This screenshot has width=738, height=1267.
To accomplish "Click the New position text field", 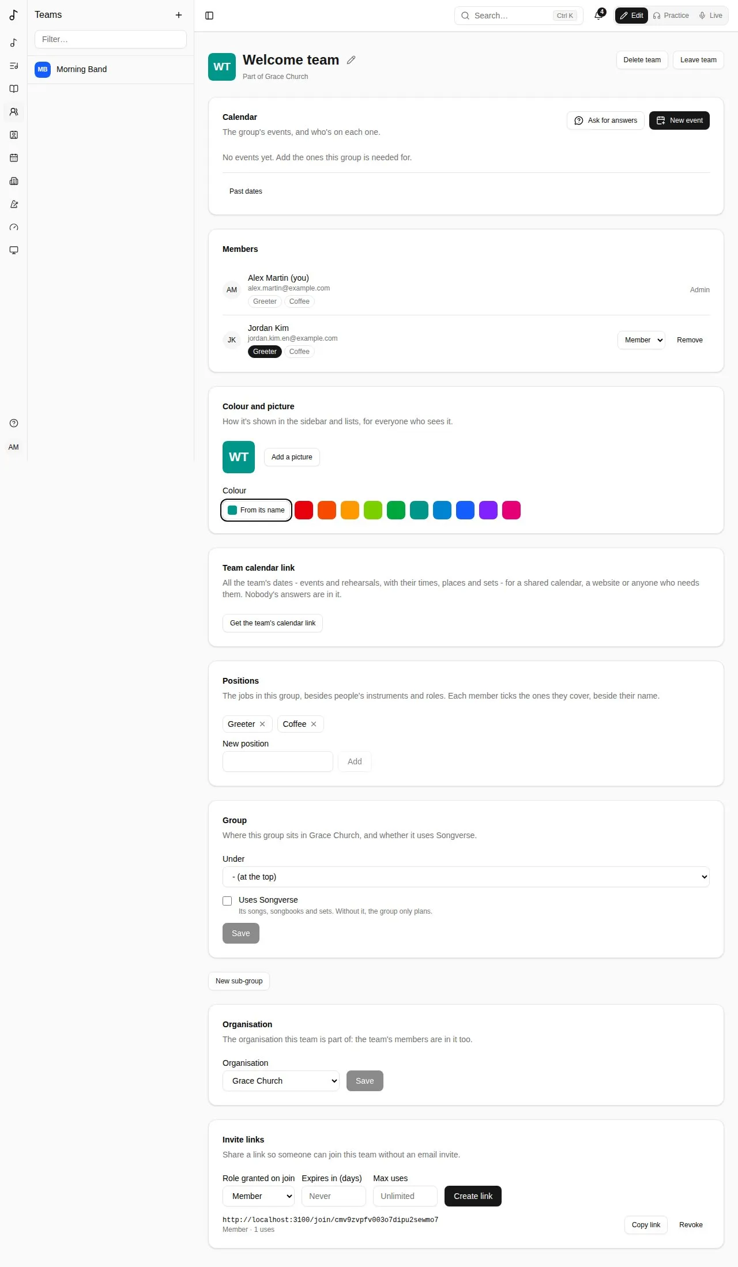I will [x=278, y=761].
